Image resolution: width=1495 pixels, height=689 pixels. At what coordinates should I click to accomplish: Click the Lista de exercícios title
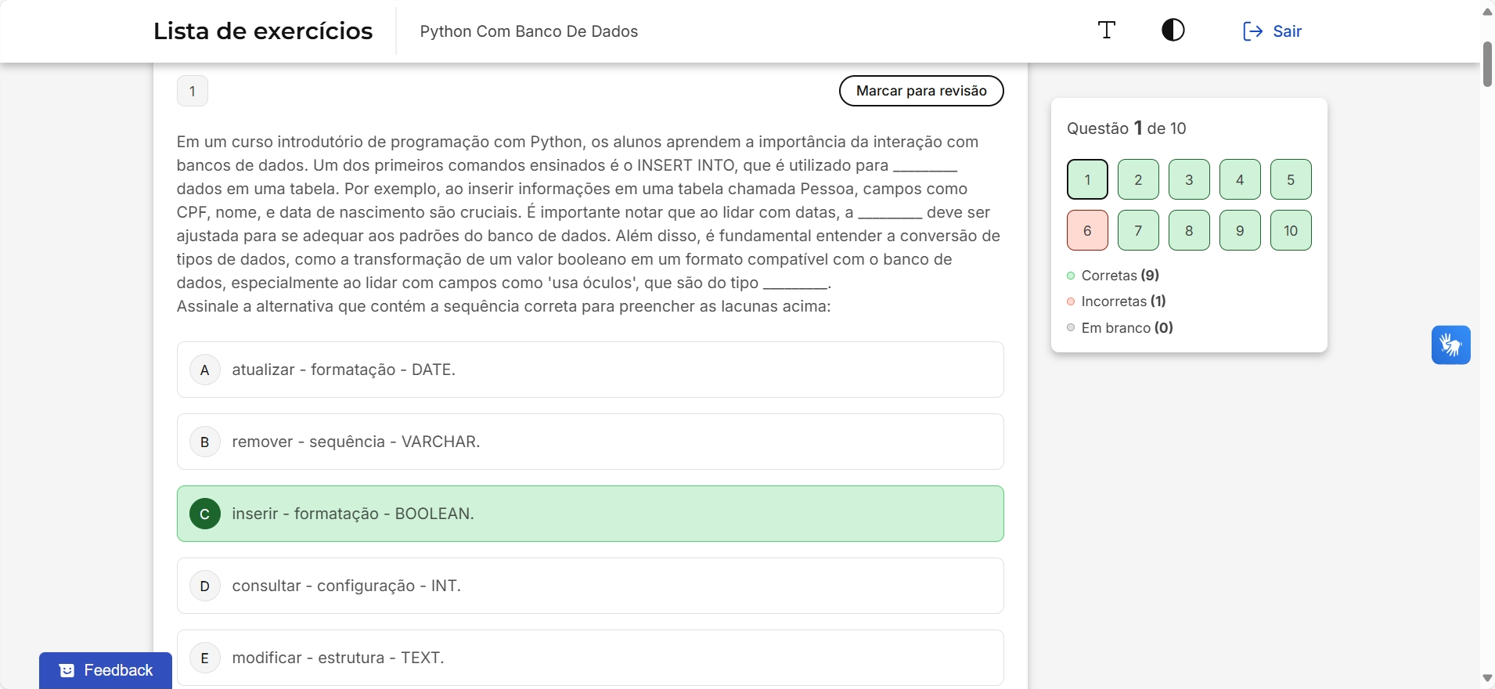pos(263,31)
